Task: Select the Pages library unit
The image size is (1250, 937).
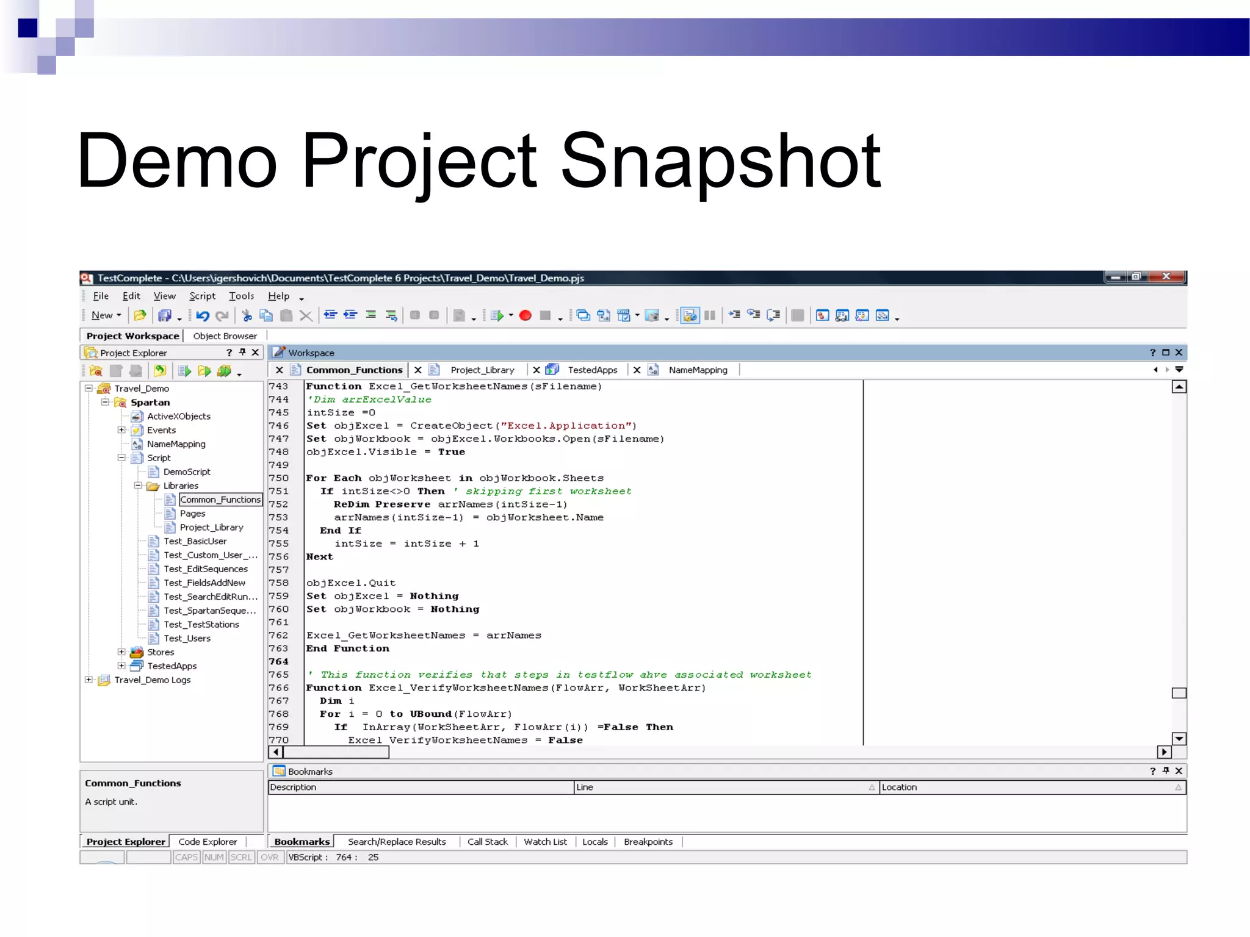Action: pos(192,514)
